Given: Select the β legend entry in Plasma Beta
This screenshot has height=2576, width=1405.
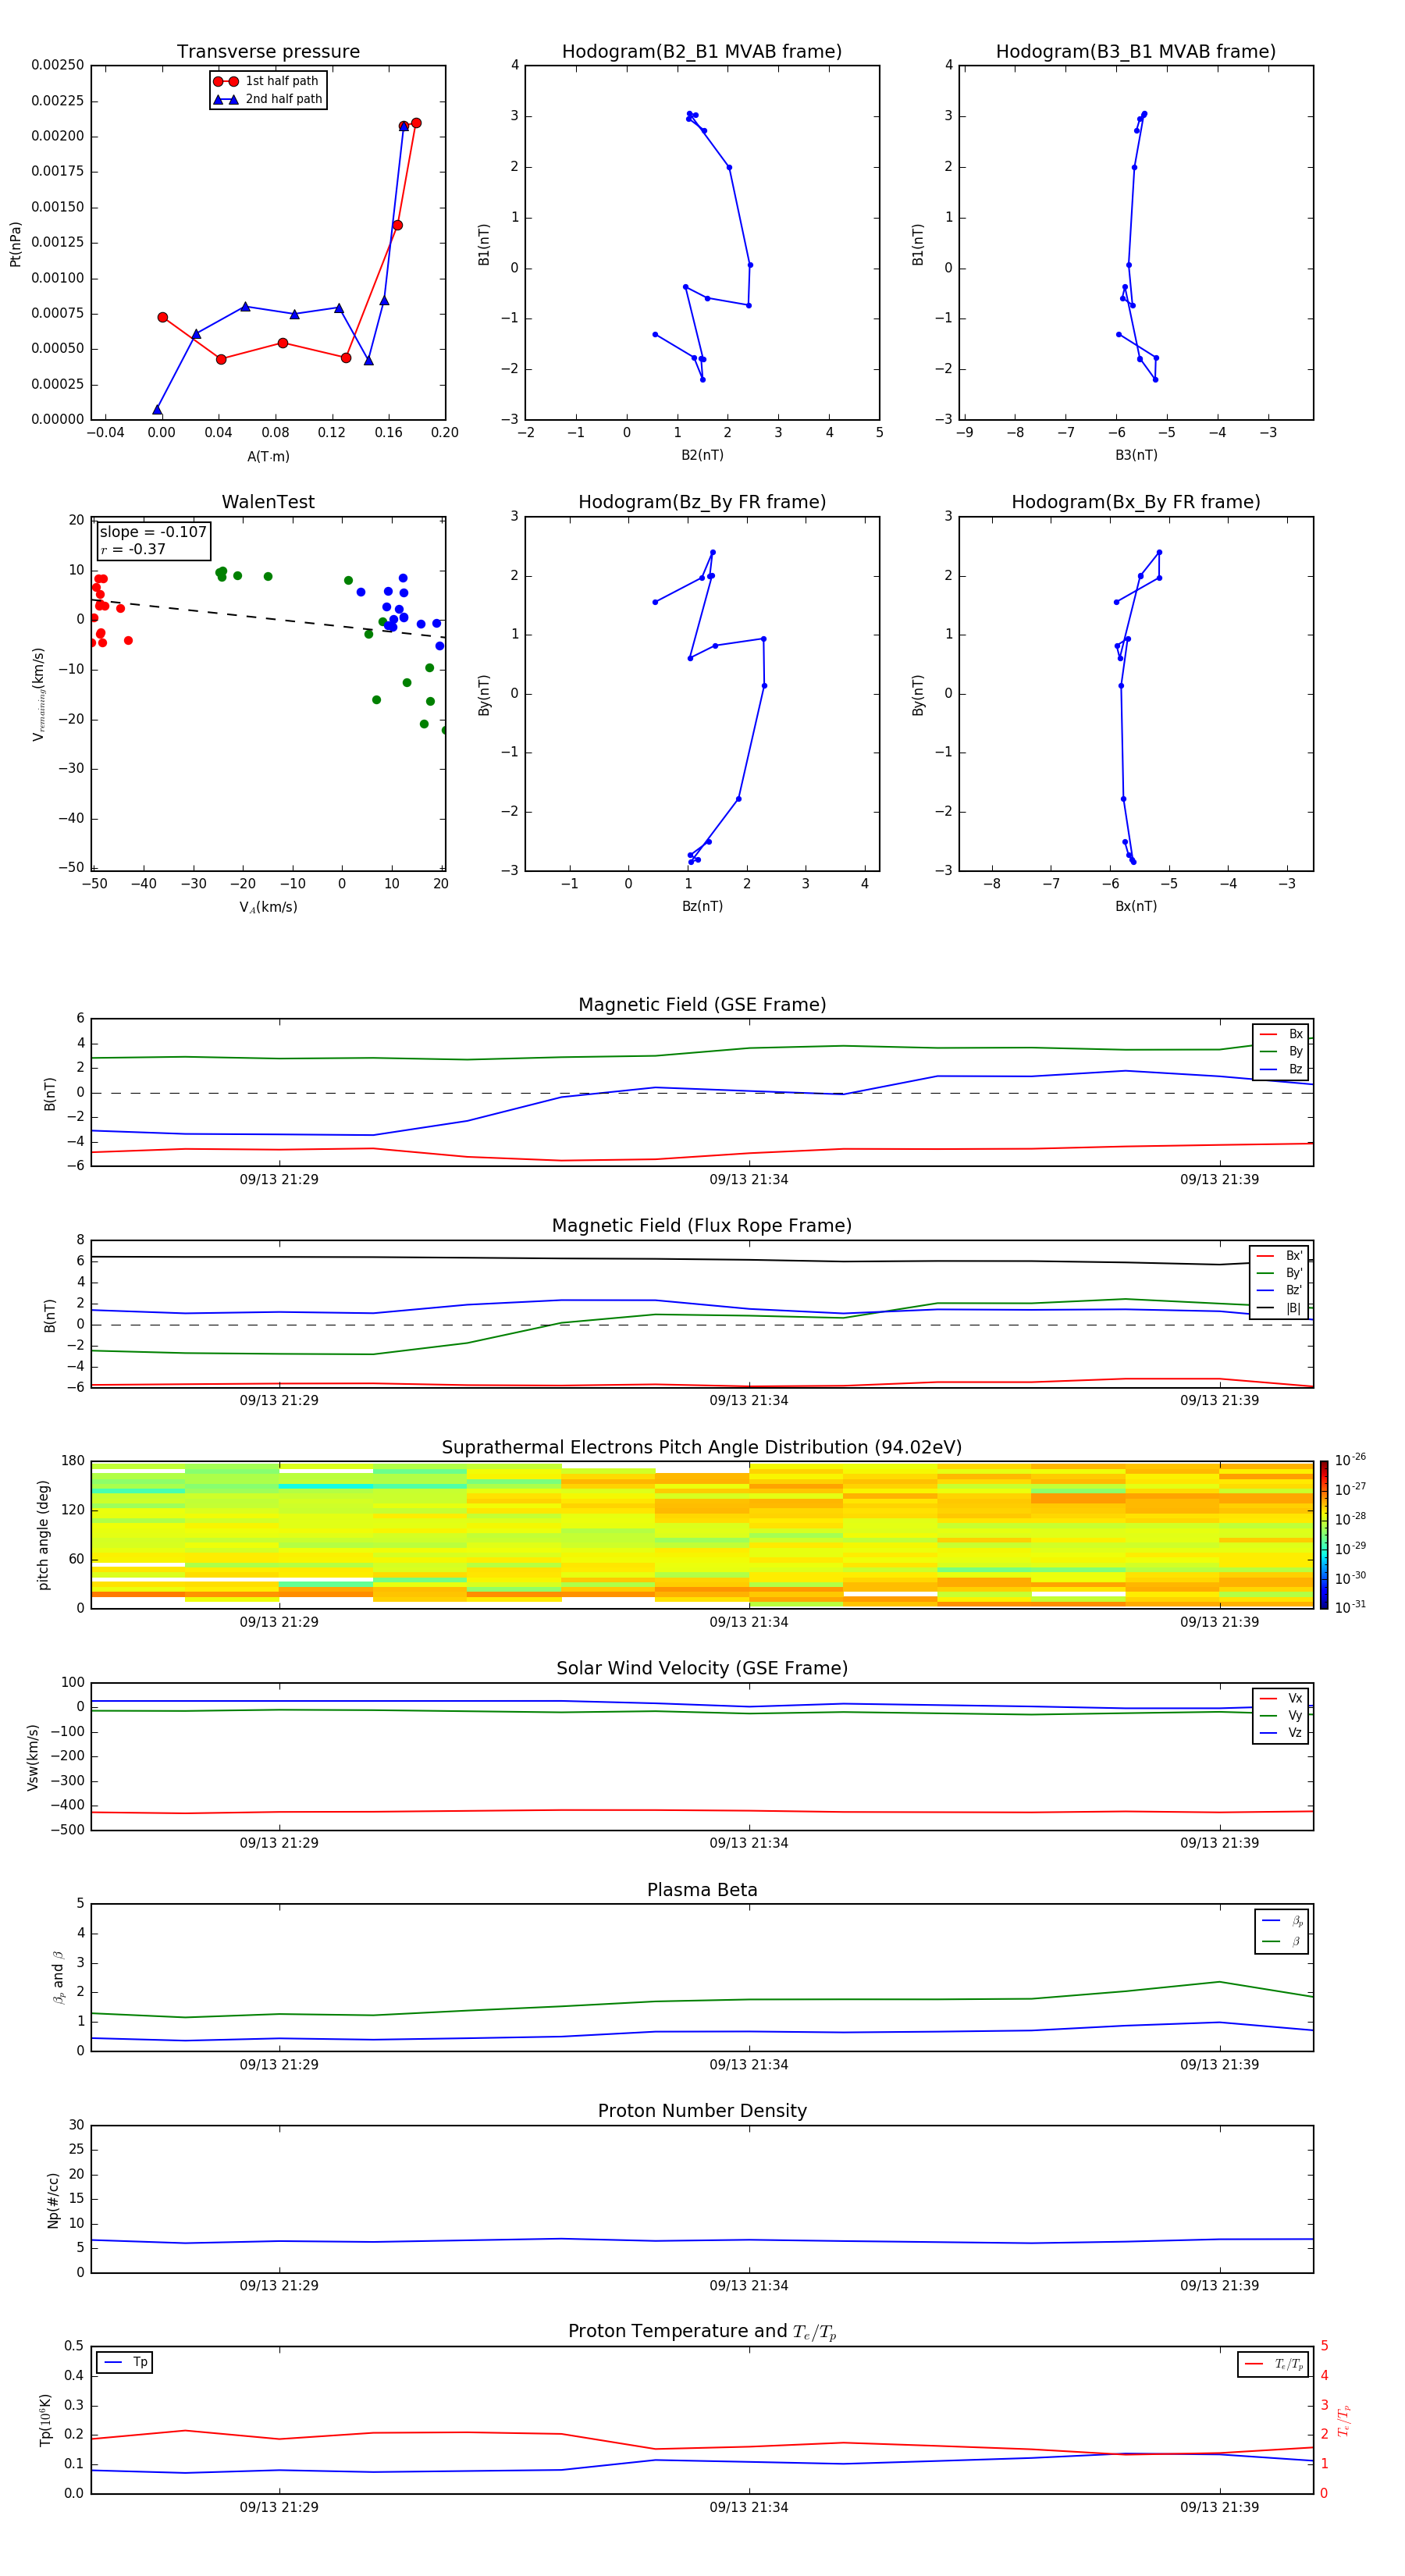Looking at the screenshot, I should click(1282, 1941).
